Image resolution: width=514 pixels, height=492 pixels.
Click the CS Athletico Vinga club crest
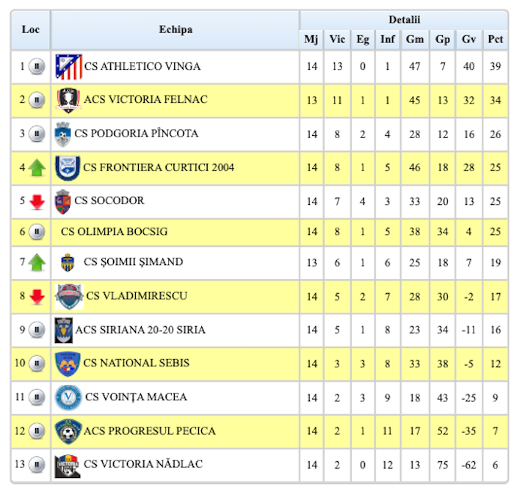click(x=69, y=67)
